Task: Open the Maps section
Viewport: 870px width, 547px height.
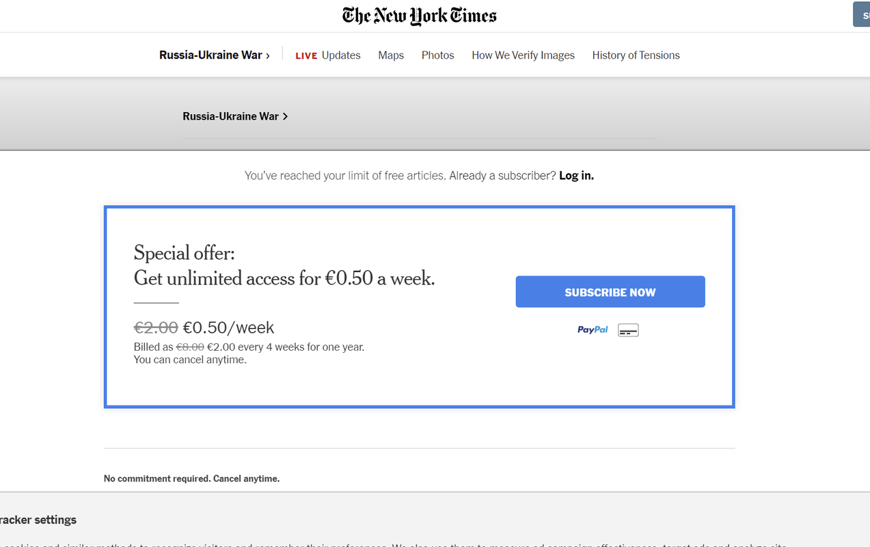Action: [x=391, y=55]
